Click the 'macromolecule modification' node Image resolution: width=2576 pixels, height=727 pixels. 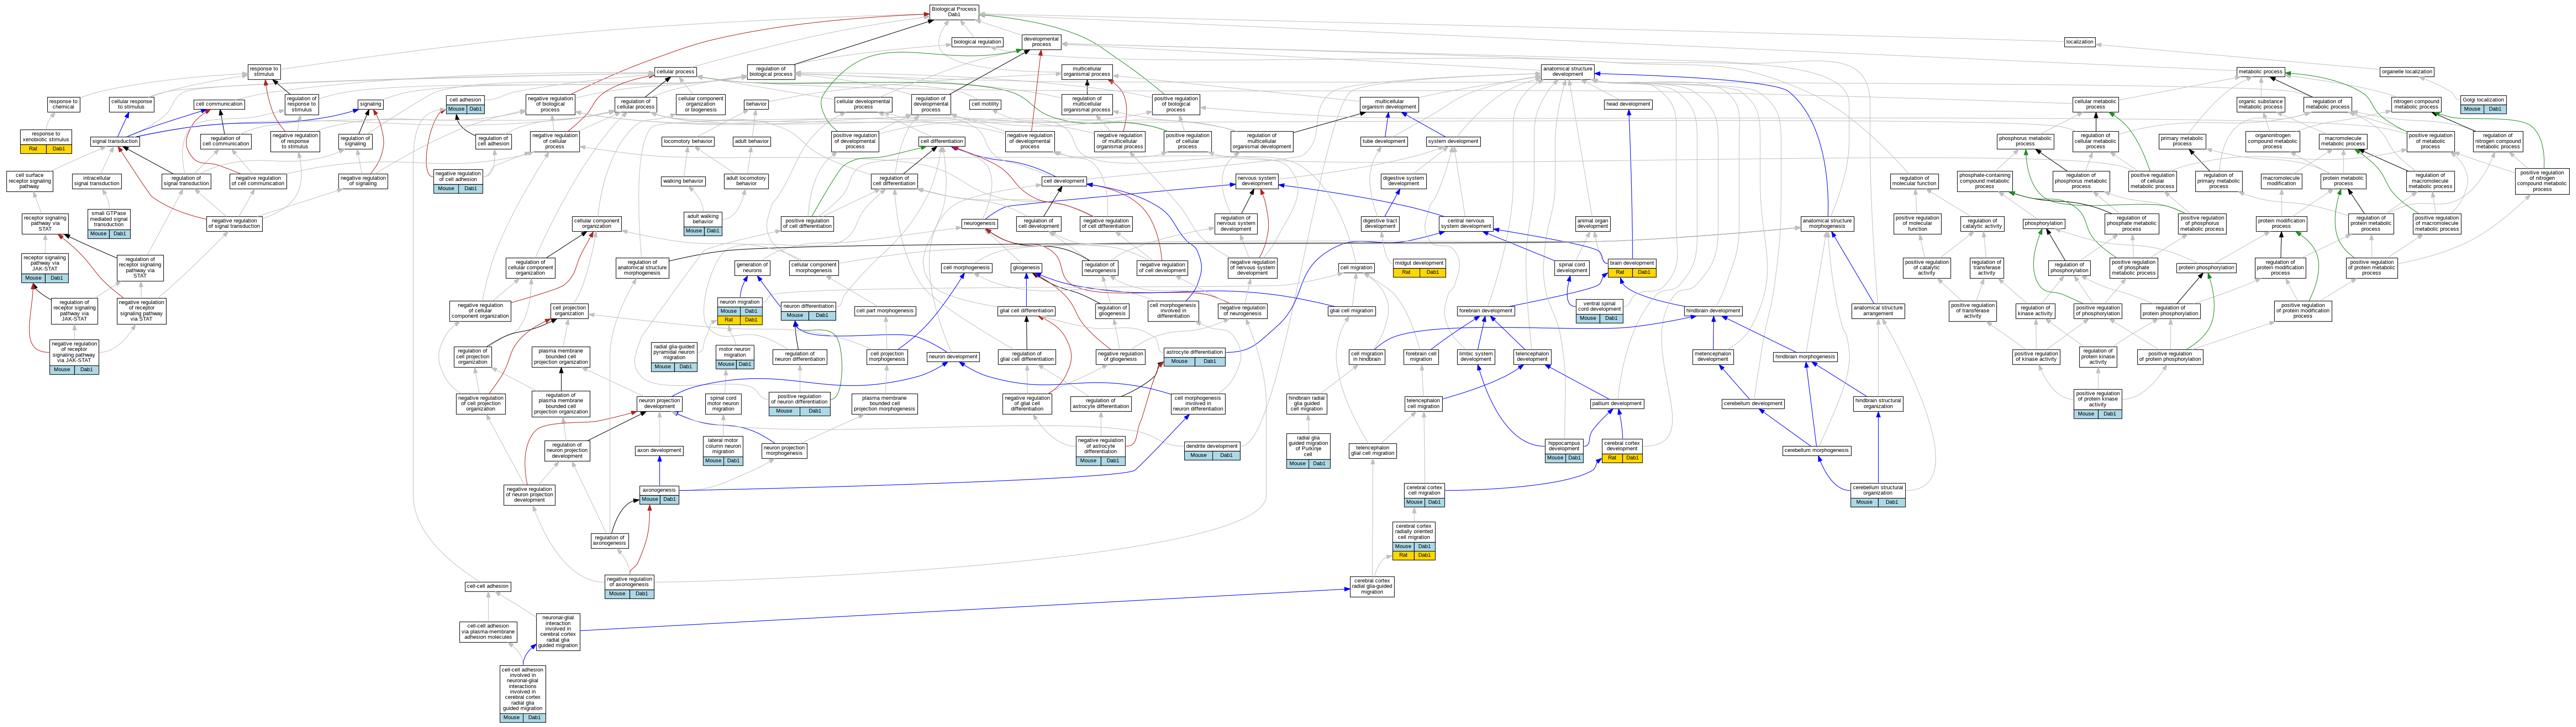coord(2282,181)
